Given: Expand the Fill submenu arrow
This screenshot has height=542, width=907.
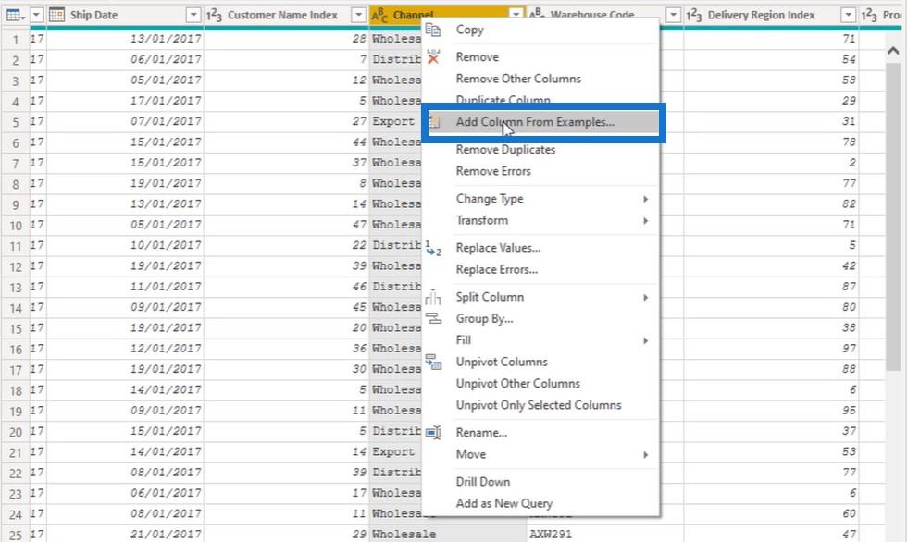Looking at the screenshot, I should (x=646, y=341).
